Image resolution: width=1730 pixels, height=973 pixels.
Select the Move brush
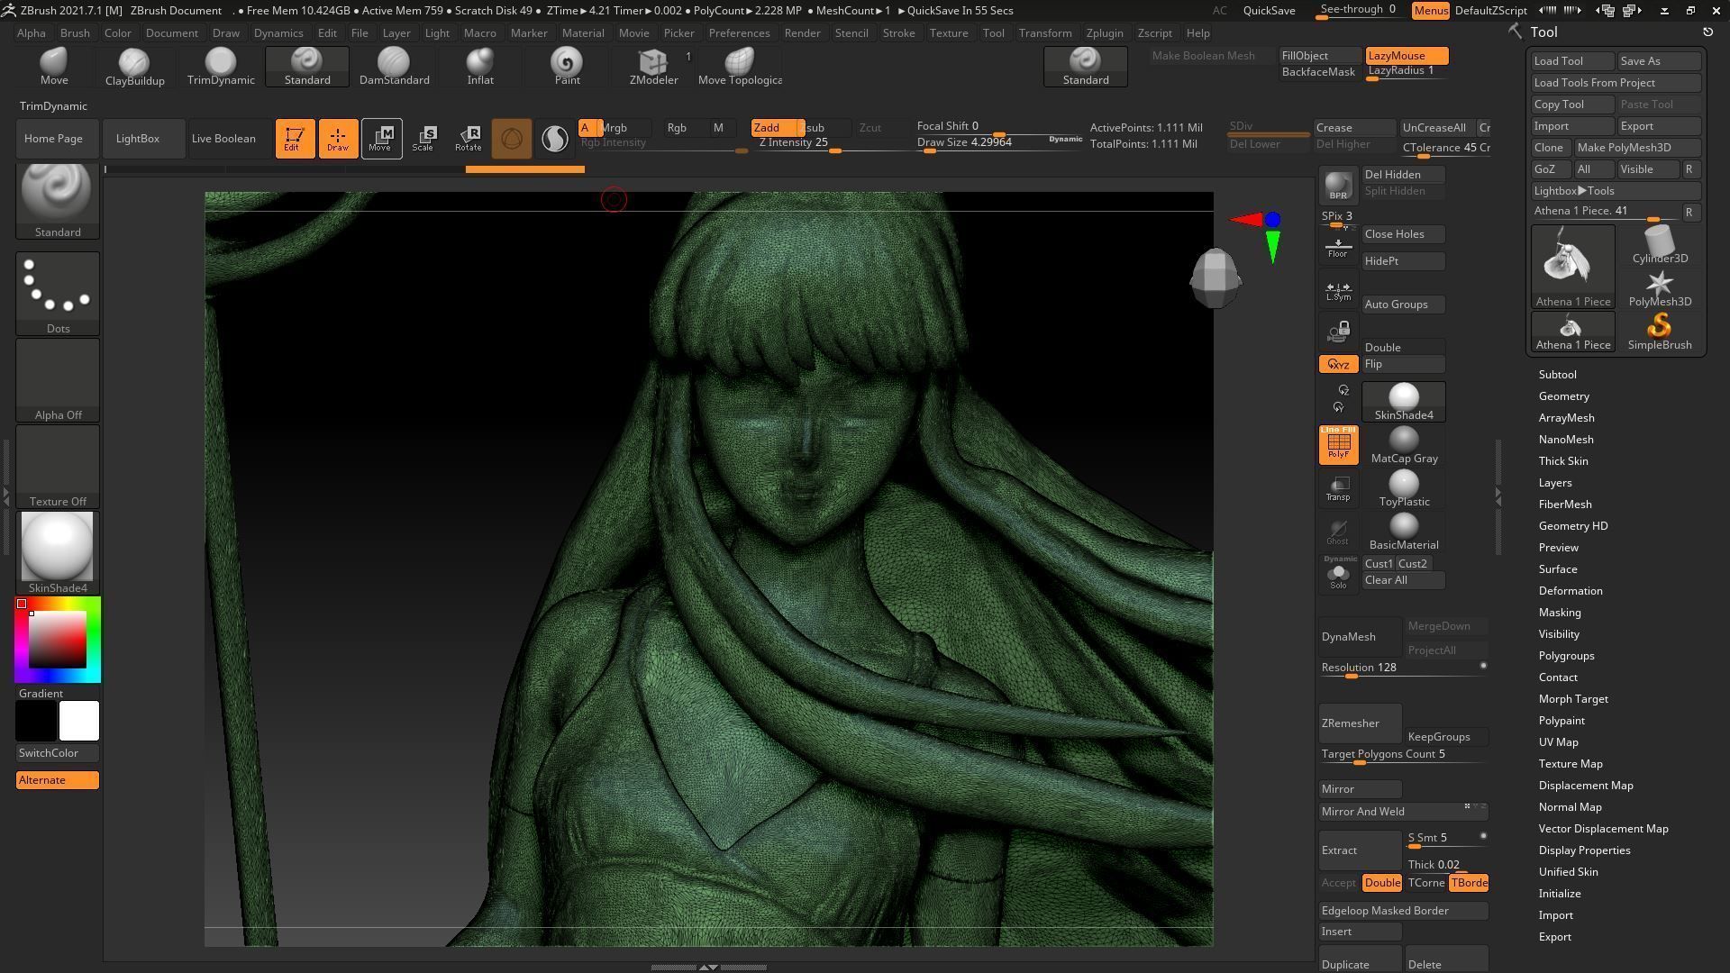(x=54, y=66)
